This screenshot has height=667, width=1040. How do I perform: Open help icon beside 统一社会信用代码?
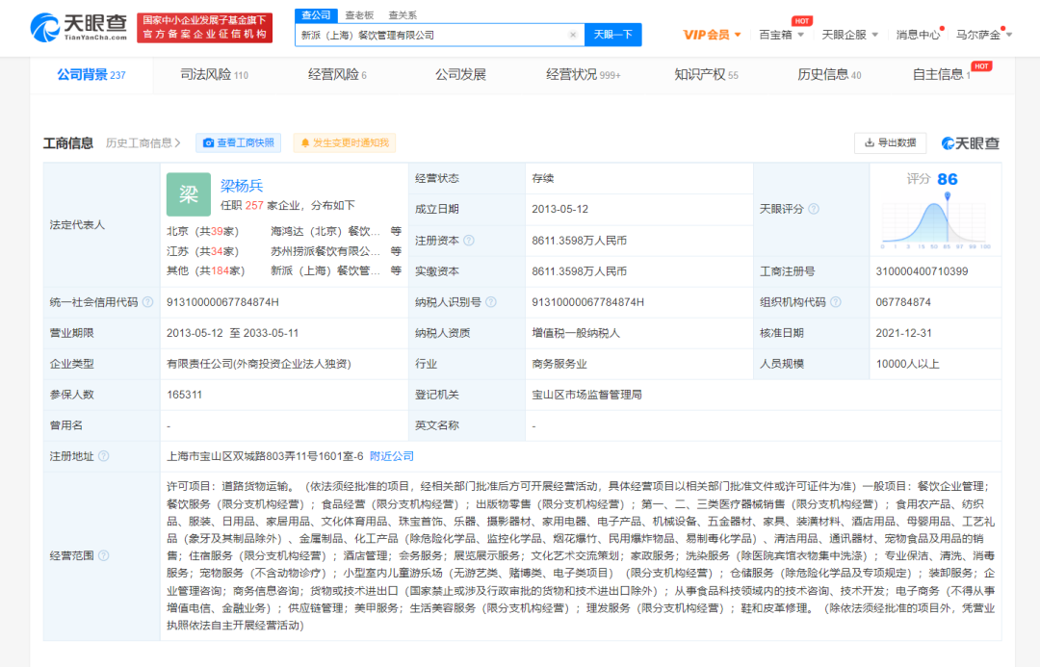pos(148,301)
